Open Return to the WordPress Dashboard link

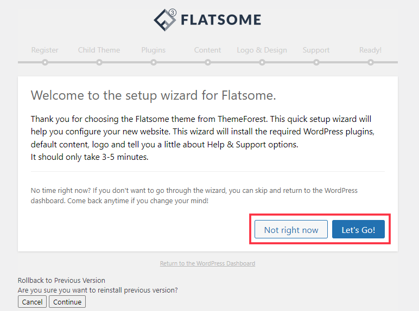(x=207, y=263)
